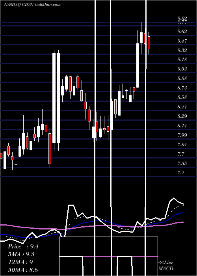Viewport: 197px width, 276px height.
Task: Select the 8.88 axis value
Action: (x=182, y=78)
